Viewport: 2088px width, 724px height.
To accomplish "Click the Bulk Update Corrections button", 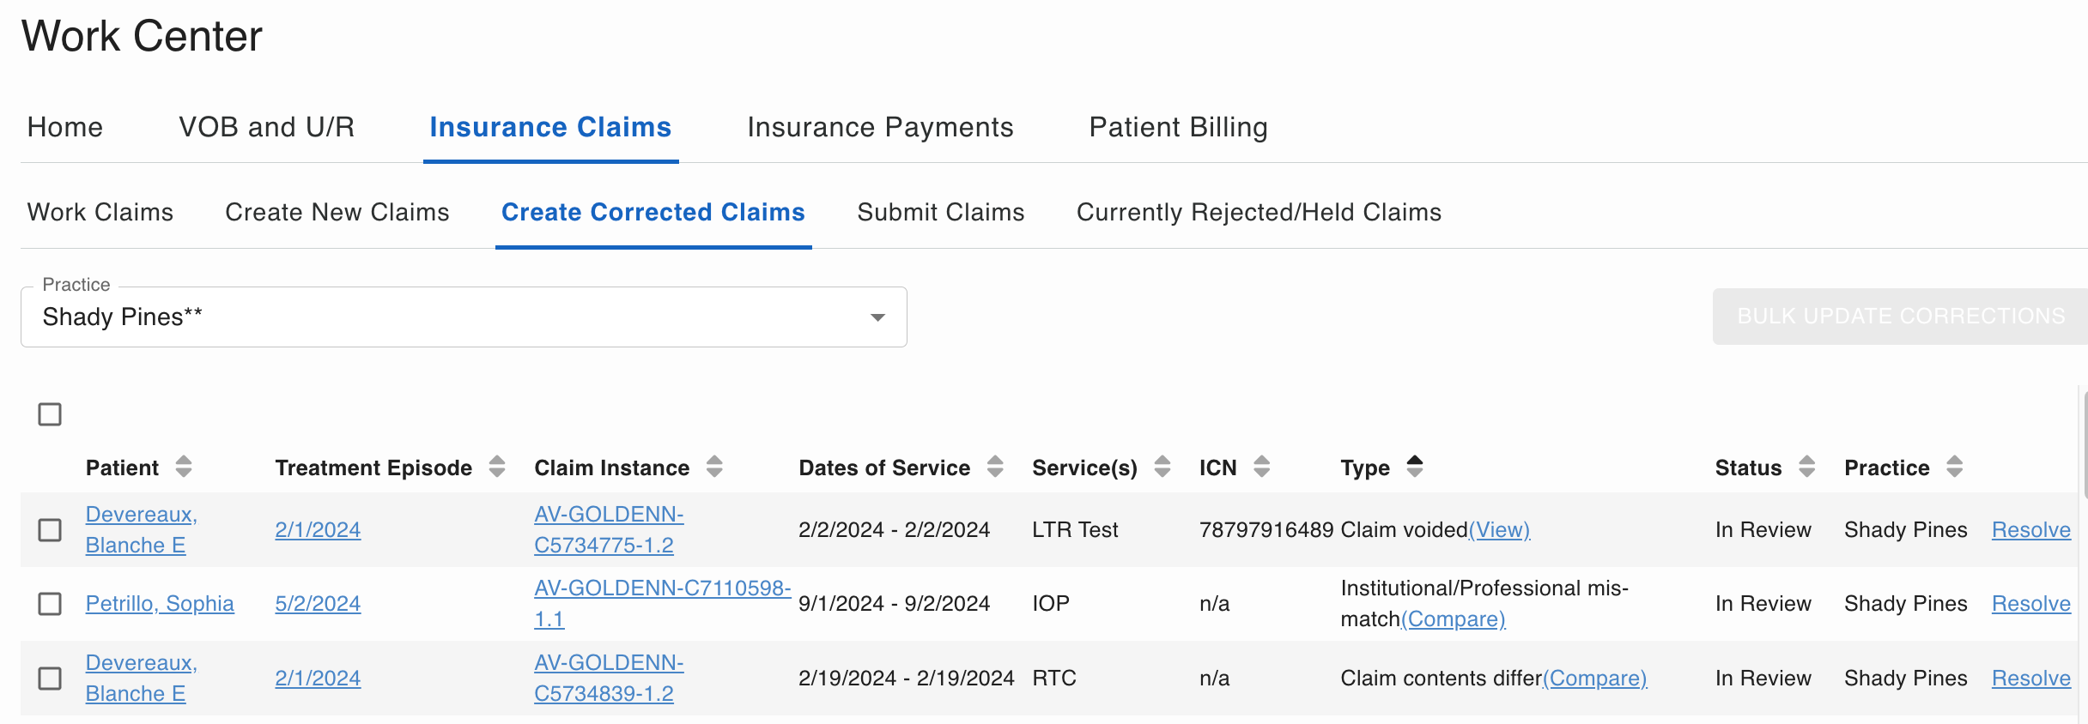I will click(1900, 317).
